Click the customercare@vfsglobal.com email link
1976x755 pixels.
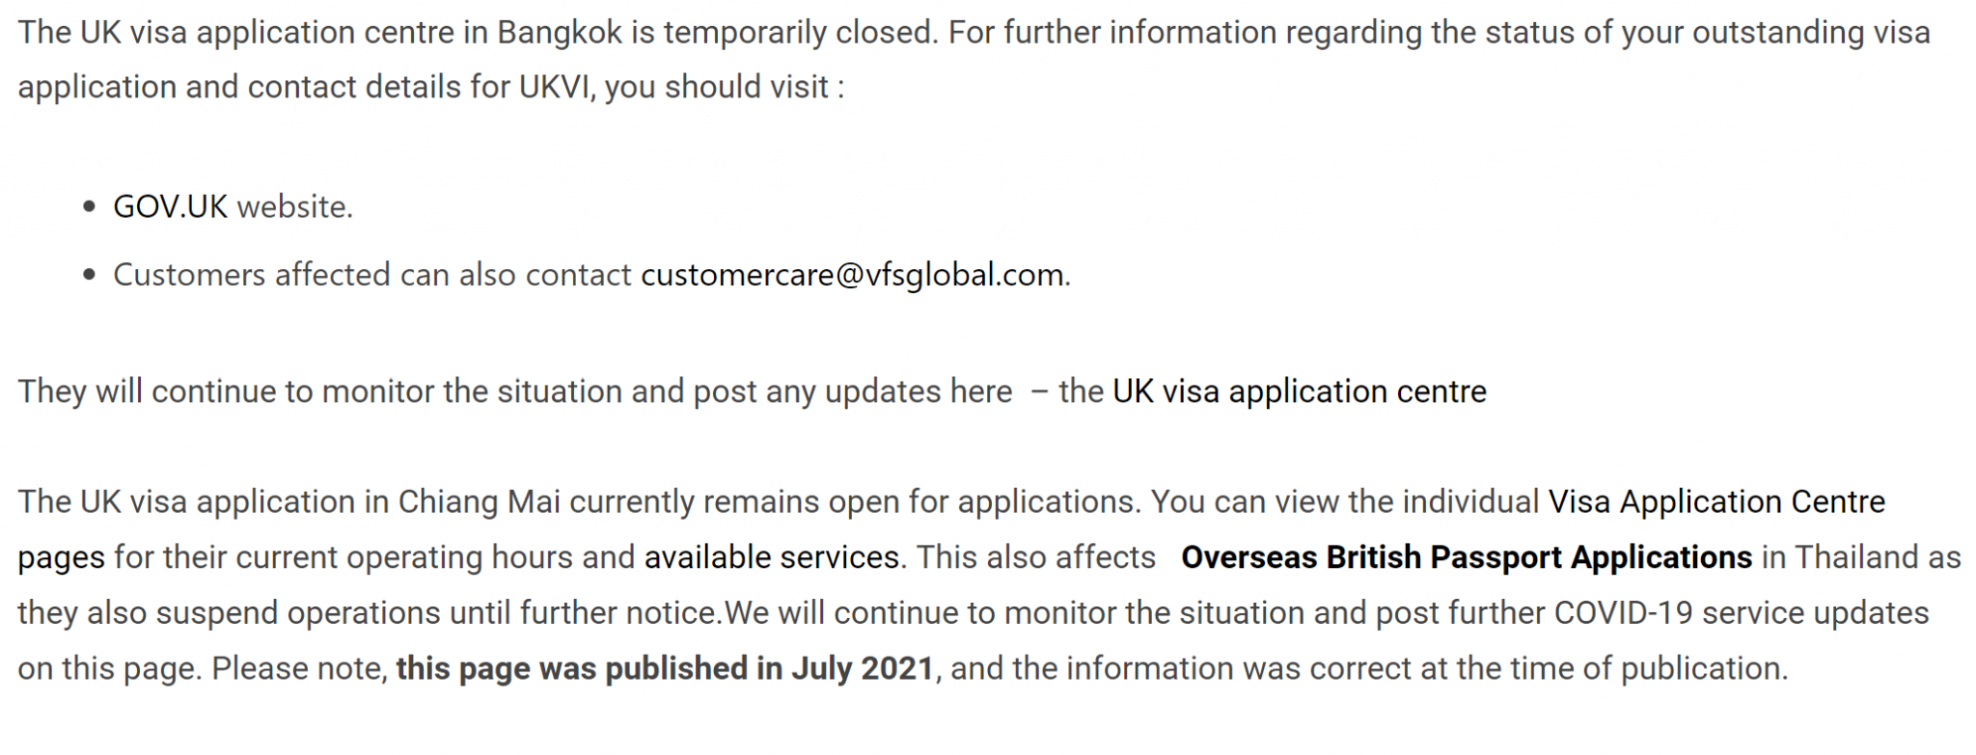pos(853,275)
